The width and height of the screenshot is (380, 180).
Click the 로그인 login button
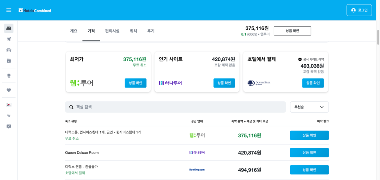pyautogui.click(x=359, y=10)
